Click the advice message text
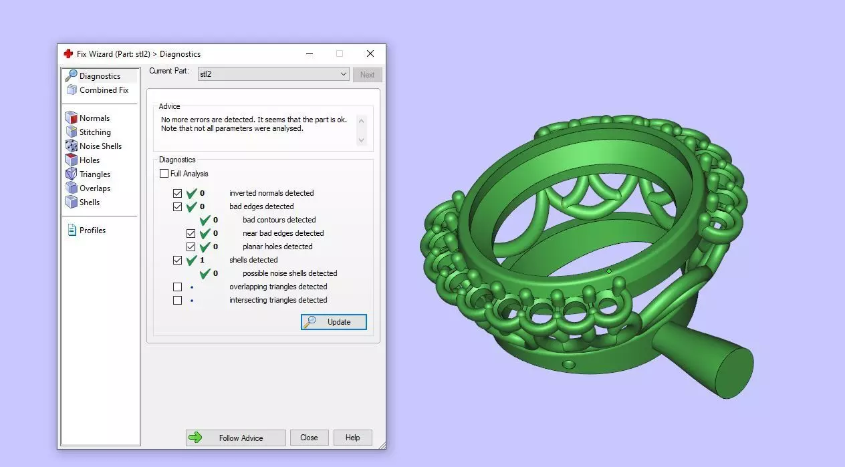The image size is (845, 467). (254, 124)
